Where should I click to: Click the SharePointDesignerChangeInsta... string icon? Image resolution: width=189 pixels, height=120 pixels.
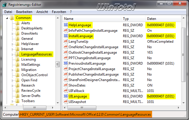[66, 80]
